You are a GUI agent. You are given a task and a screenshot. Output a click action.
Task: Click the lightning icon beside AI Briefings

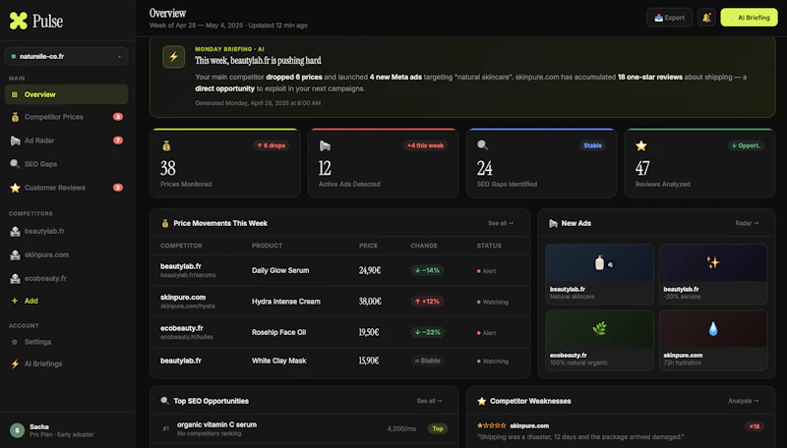15,364
